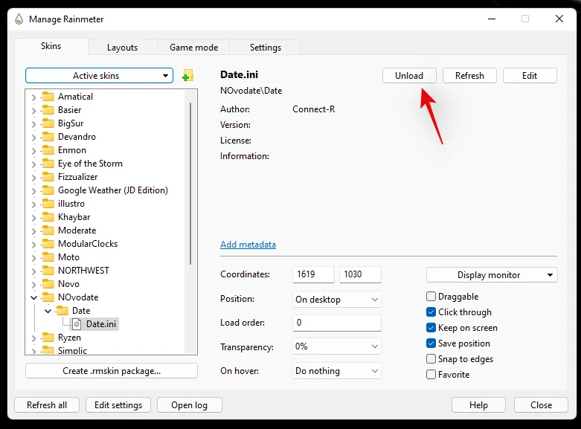
Task: Open the On hover dropdown
Action: coord(337,371)
